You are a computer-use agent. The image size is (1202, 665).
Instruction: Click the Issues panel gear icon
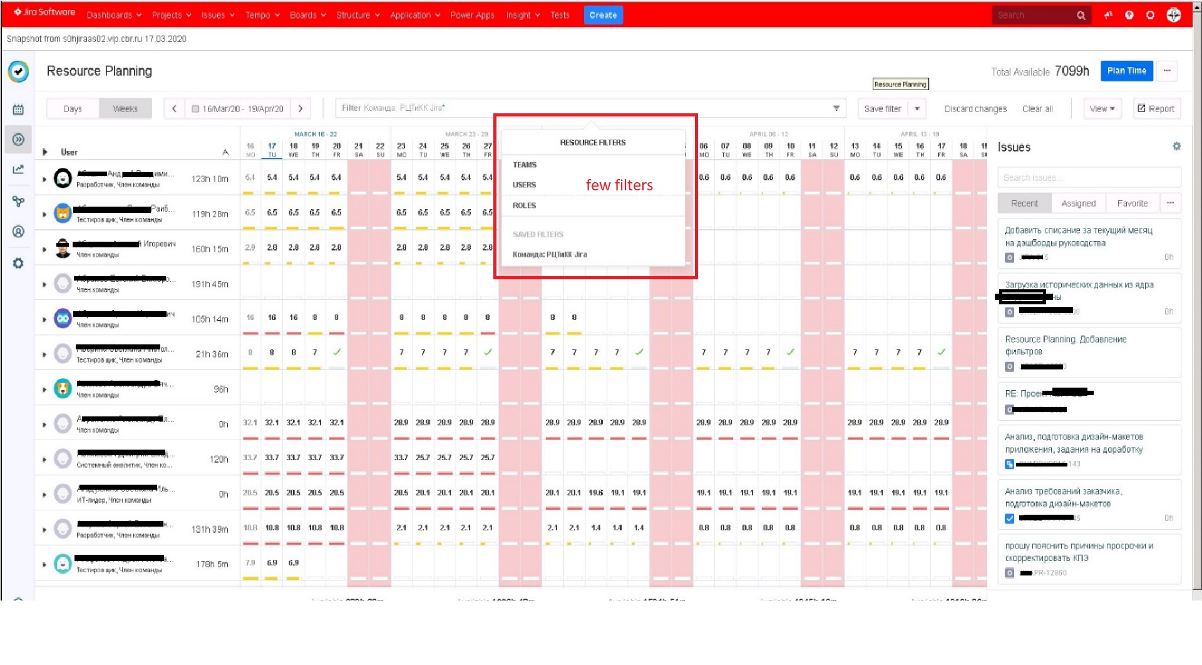coord(1176,147)
